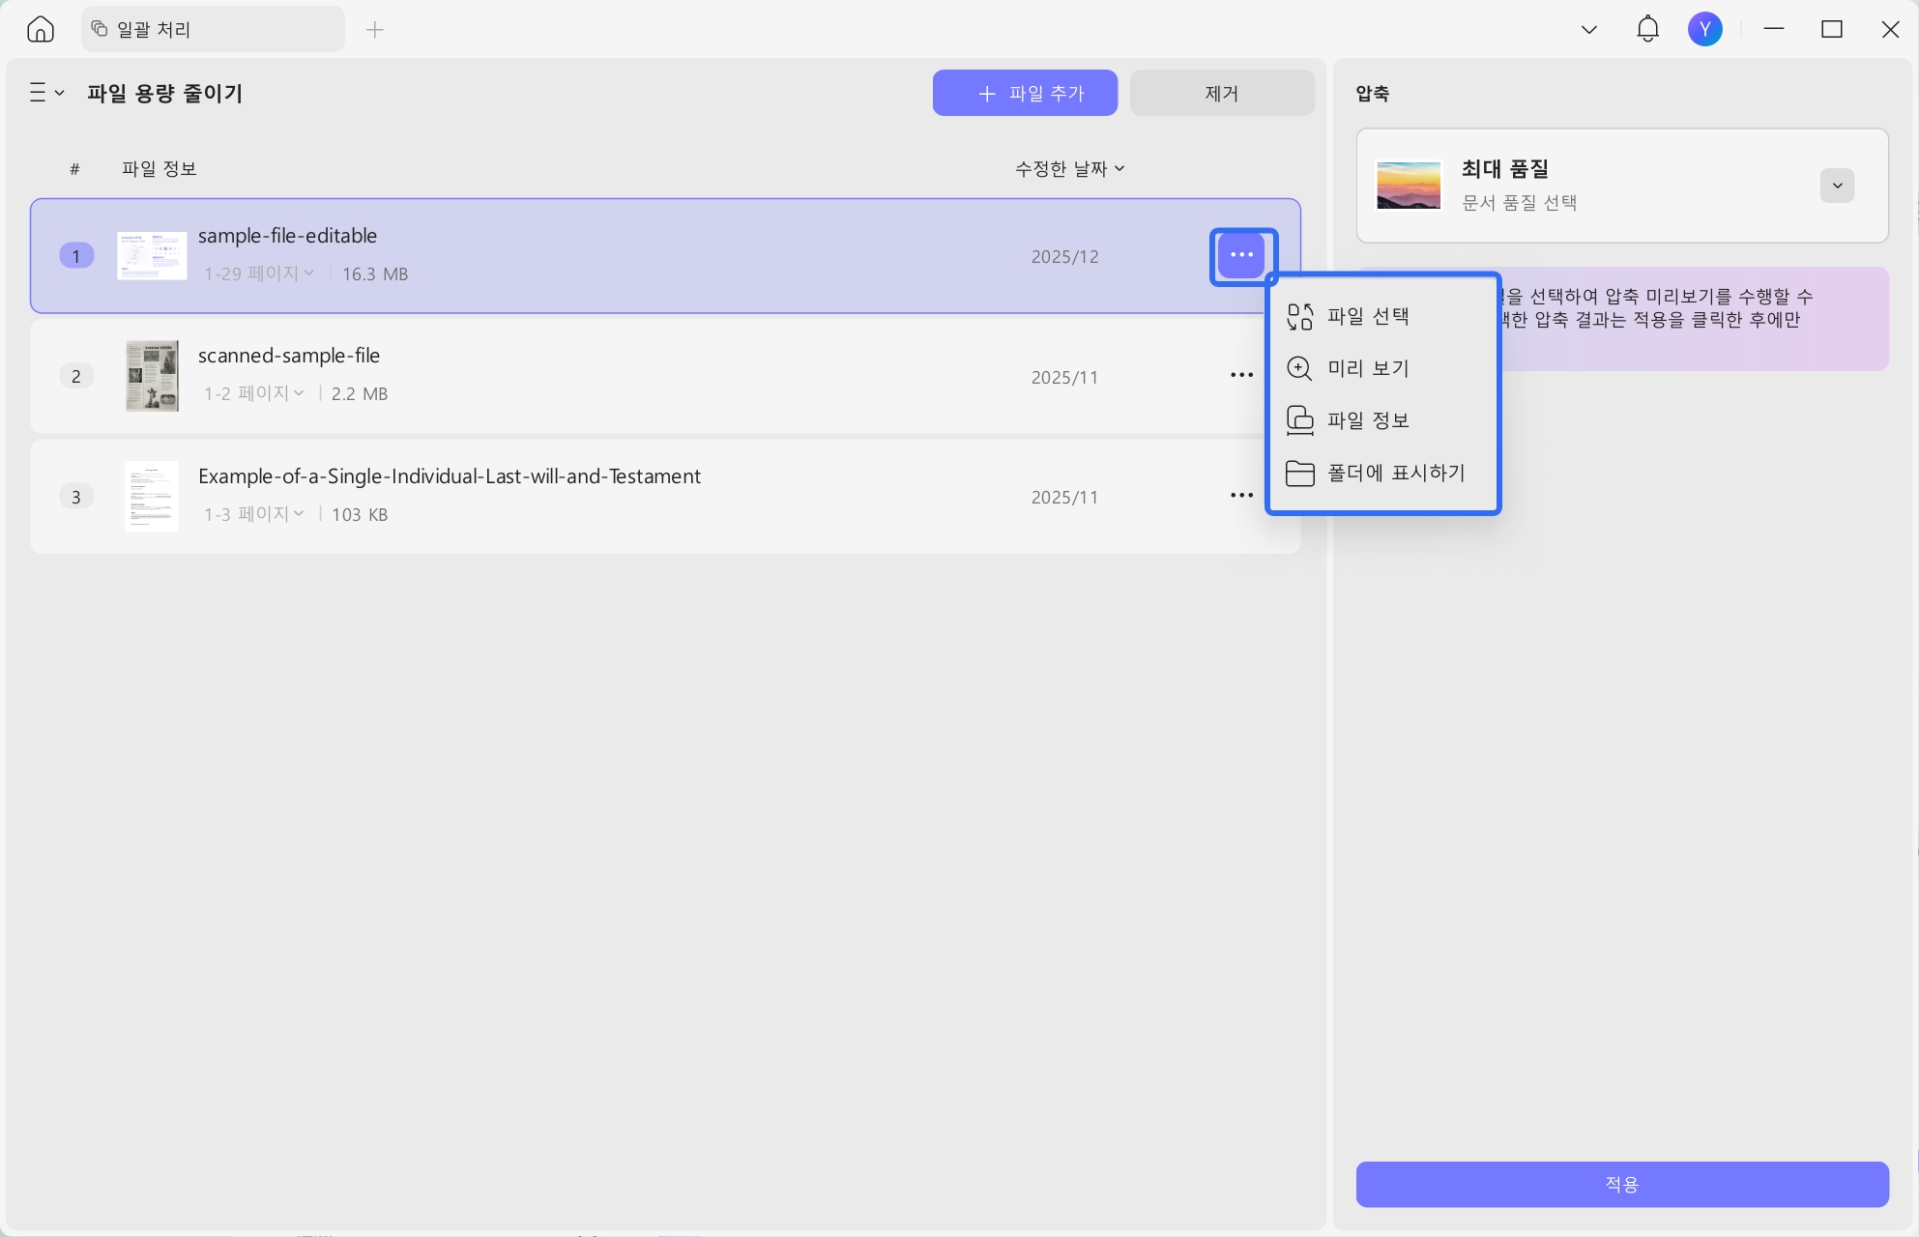Expand page range 1-3 페이지 dropdown
This screenshot has height=1237, width=1919.
pos(254,514)
